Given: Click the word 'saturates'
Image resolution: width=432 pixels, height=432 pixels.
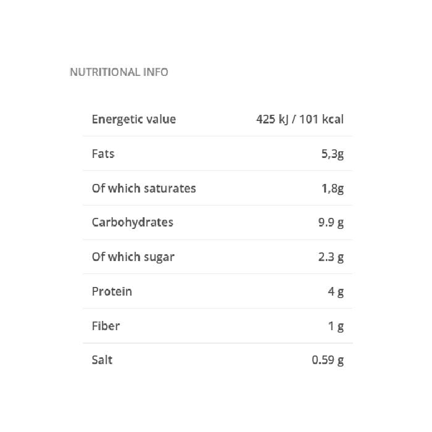Looking at the screenshot, I should [170, 188].
